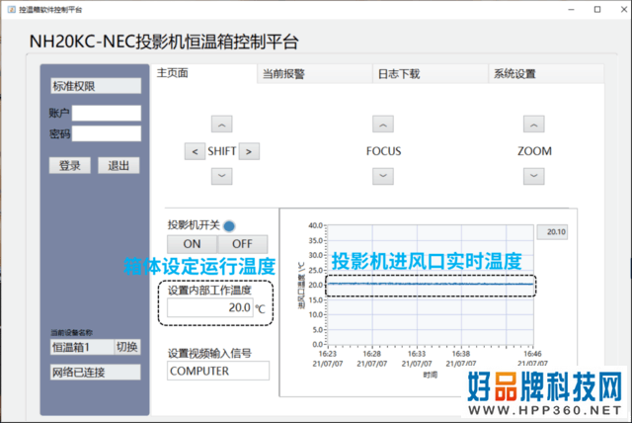Click the 设置视频输入信号 label
Viewport: 632px width, 423px height.
(209, 353)
